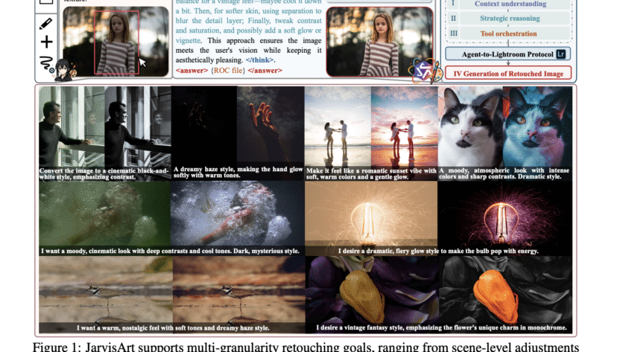Select the Tool orchestration step
The width and height of the screenshot is (626, 352).
(510, 33)
